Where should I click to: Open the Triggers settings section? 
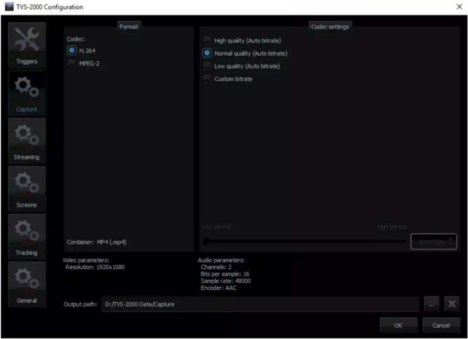point(27,46)
